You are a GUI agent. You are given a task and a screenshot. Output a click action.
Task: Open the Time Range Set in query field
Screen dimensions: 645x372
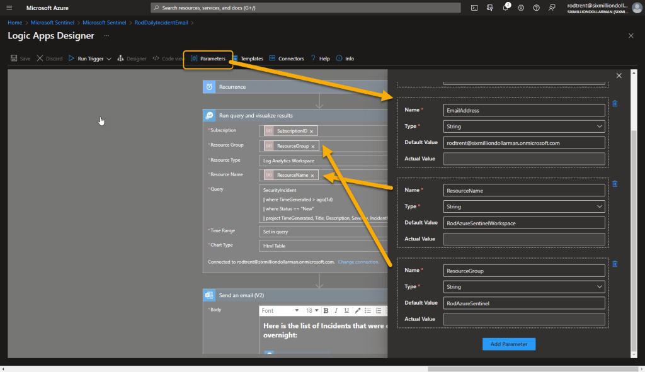coord(323,232)
